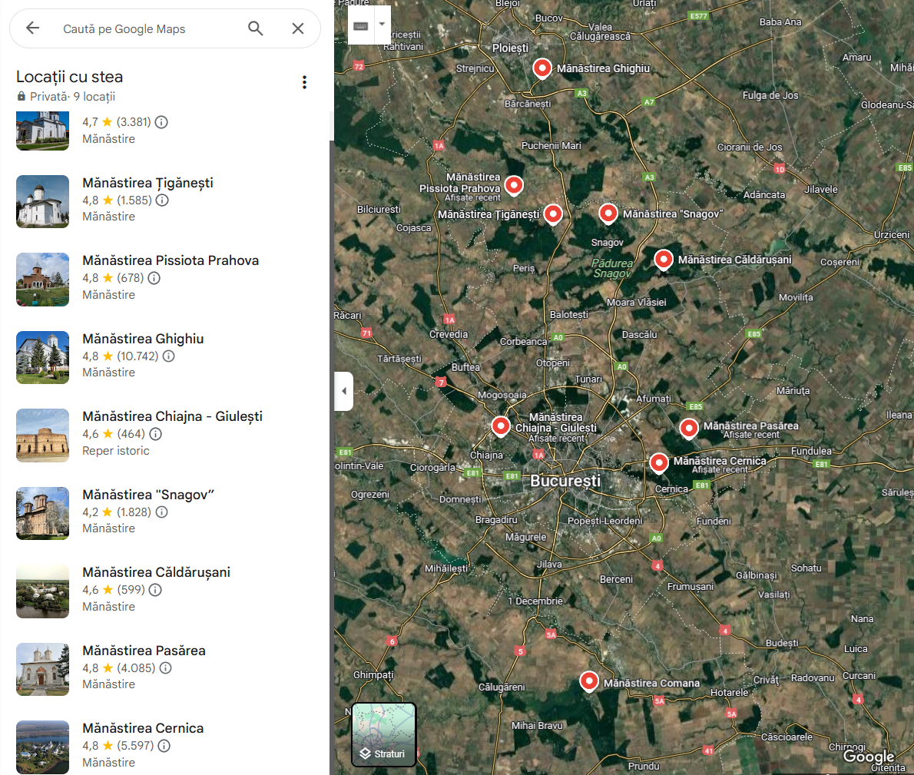Collapse the side panel with arrow tab
Screen dimensions: 914x775
[x=343, y=391]
